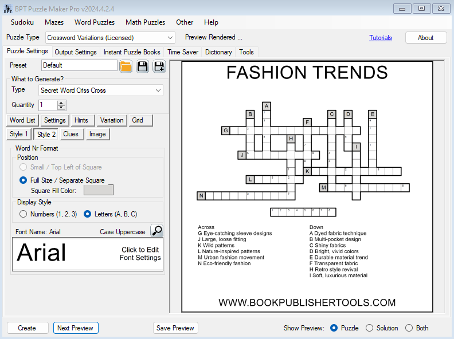The image size is (454, 339).
Task: Click the Preset name input field
Action: (79, 65)
